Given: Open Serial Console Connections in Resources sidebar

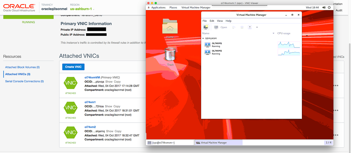Looking at the screenshot, I should tap(24, 81).
